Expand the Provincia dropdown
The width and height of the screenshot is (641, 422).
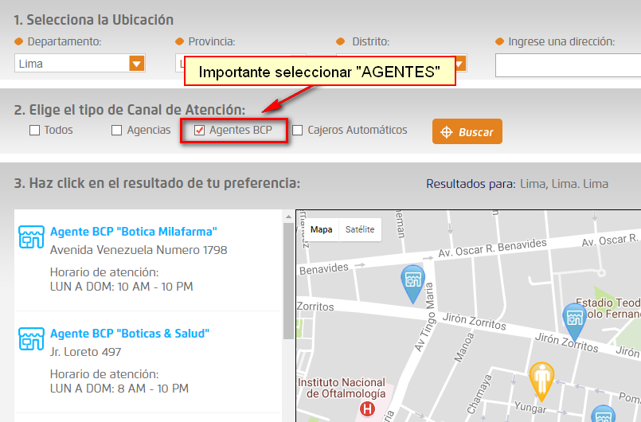click(180, 64)
